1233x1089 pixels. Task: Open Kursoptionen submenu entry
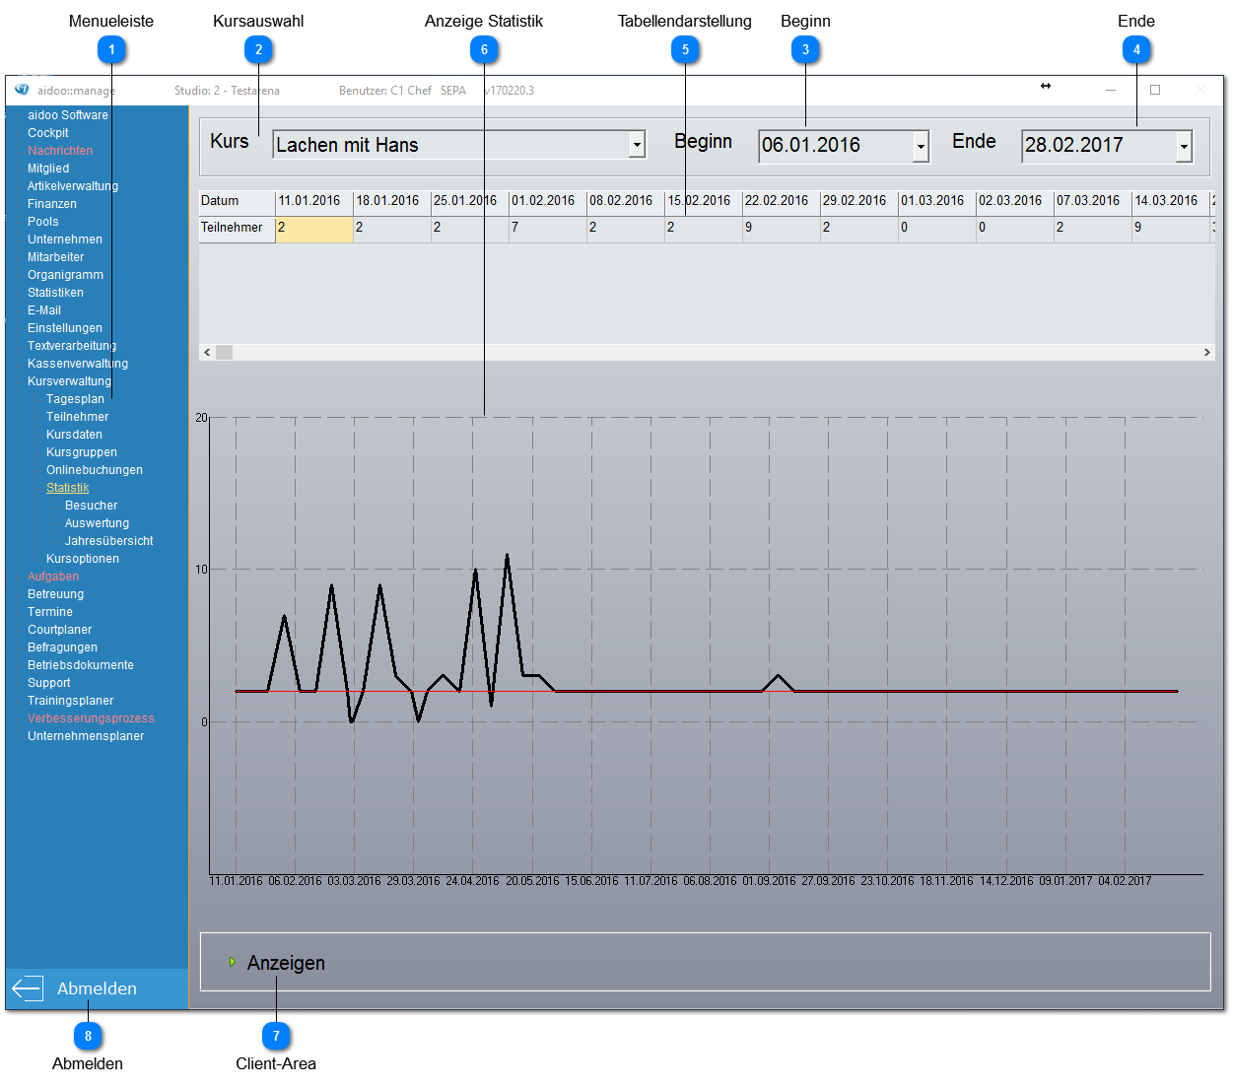83,559
